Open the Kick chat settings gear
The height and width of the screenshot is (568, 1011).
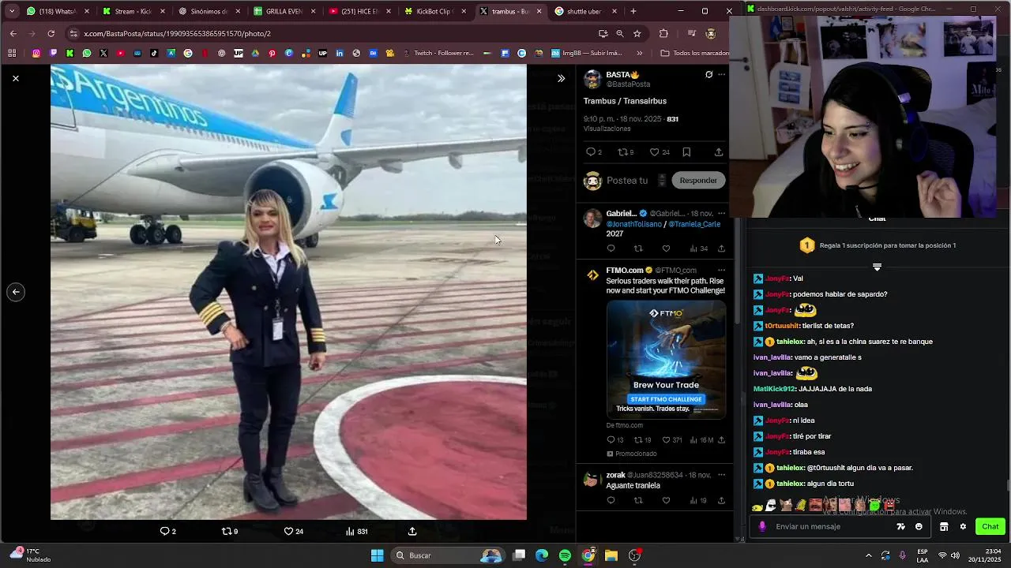(x=963, y=527)
